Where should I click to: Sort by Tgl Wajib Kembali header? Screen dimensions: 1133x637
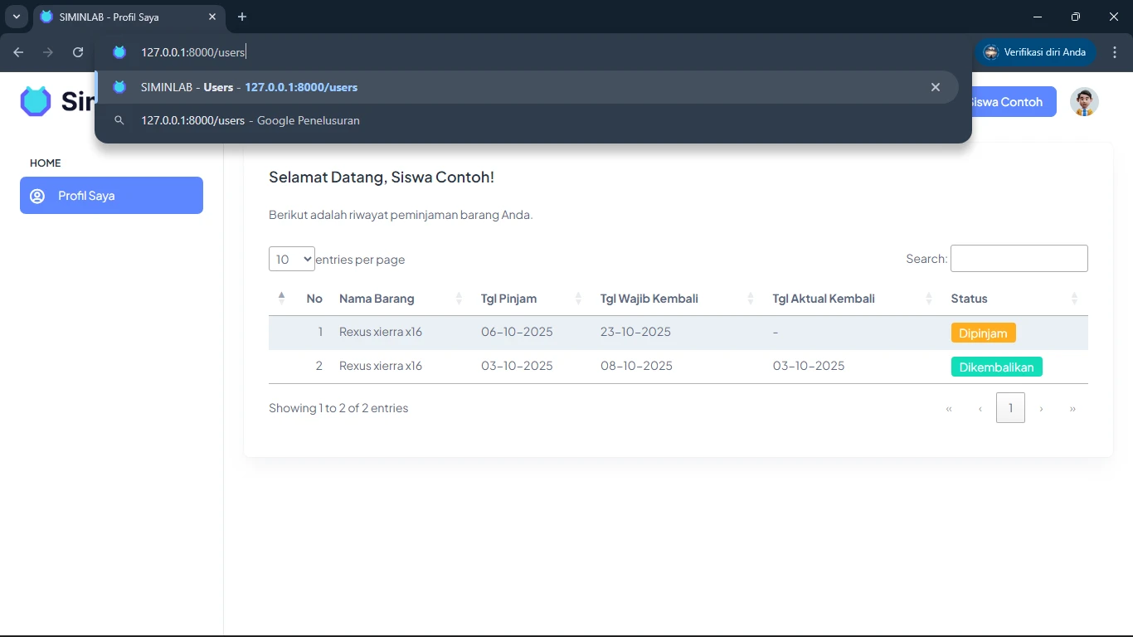[649, 299]
